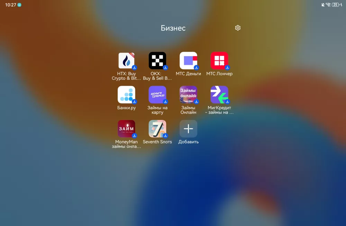
Task: Tap the Добавить plus button
Action: 188,129
